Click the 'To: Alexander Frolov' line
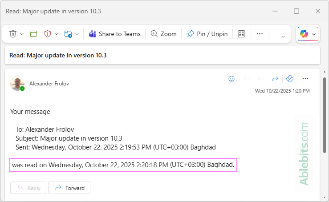 point(45,129)
